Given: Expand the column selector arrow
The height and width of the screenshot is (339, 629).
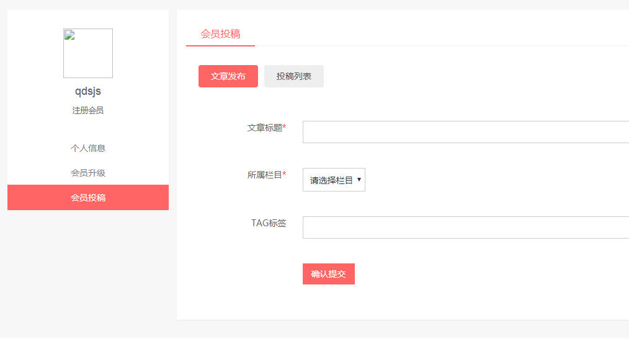Looking at the screenshot, I should click(359, 180).
